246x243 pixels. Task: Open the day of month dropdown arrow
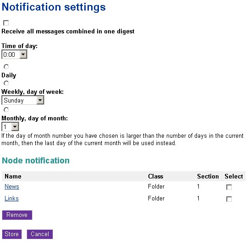pos(15,127)
